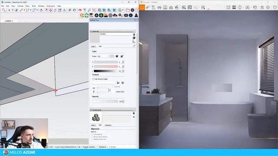278x156 pixels.
Task: Switch to CAMERA 1 scene tab
Action: 9,21
